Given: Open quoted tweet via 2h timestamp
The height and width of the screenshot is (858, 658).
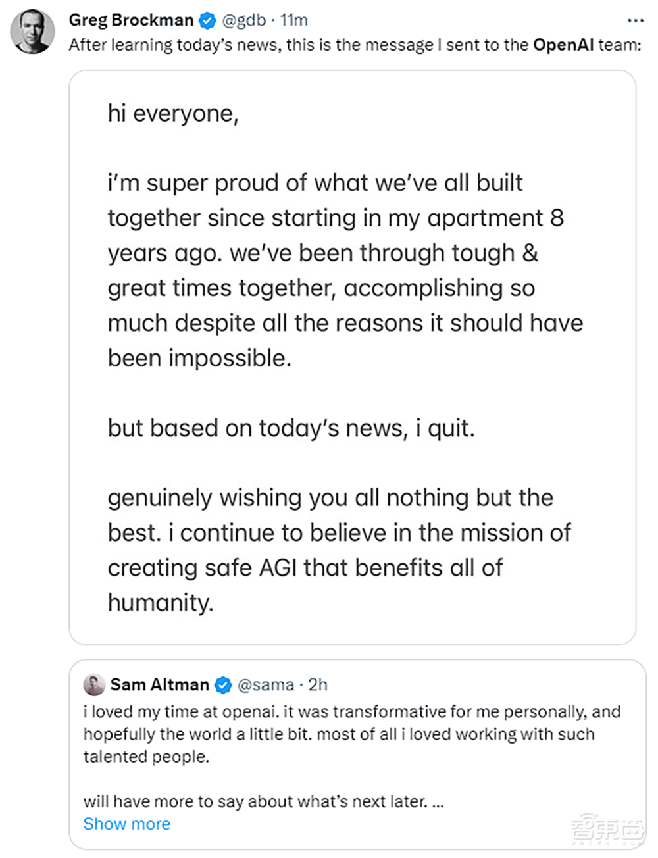Looking at the screenshot, I should pos(318,685).
